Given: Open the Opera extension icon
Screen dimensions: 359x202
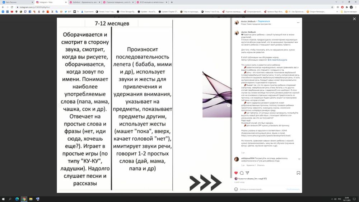Looking at the screenshot, I should pos(342,7).
